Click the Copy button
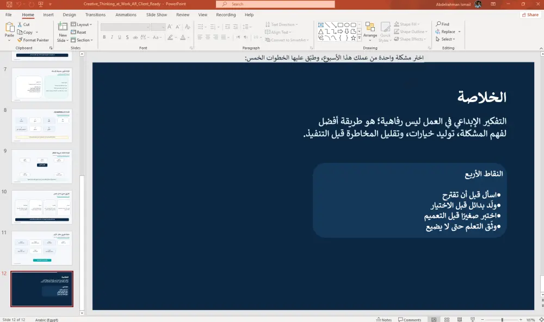This screenshot has height=322, width=544. 26,32
